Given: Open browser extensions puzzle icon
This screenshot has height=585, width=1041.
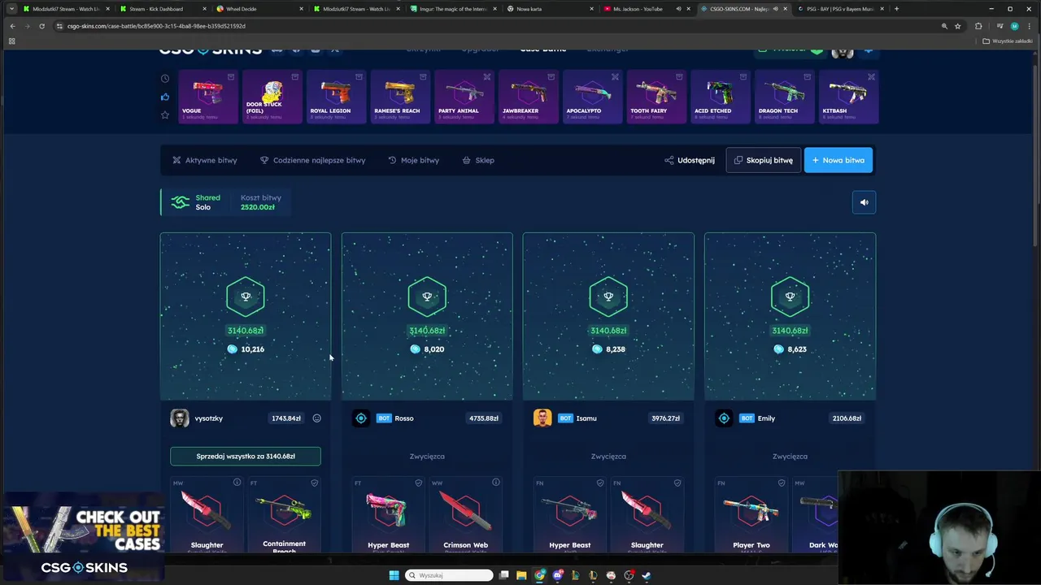Looking at the screenshot, I should [x=978, y=26].
